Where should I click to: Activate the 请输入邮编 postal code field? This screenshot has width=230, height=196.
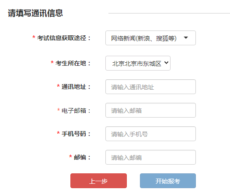click(x=150, y=157)
